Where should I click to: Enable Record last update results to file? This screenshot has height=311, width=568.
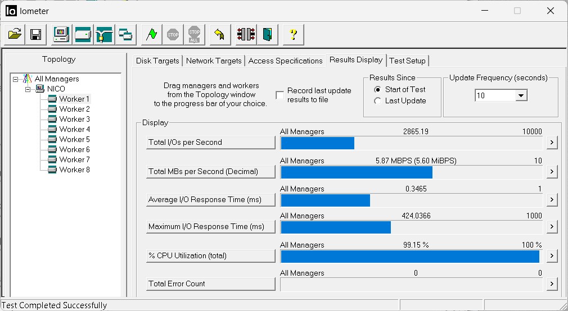pos(280,95)
